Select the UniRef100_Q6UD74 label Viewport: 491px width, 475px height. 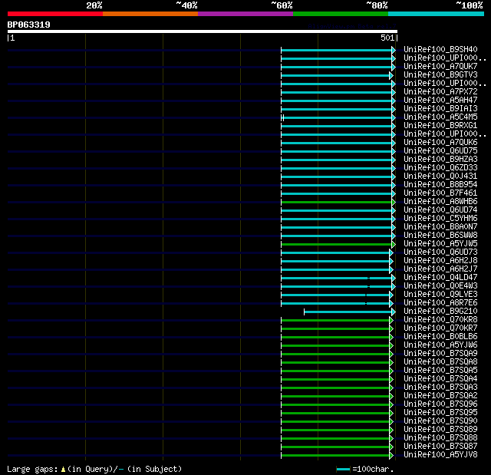coord(440,210)
